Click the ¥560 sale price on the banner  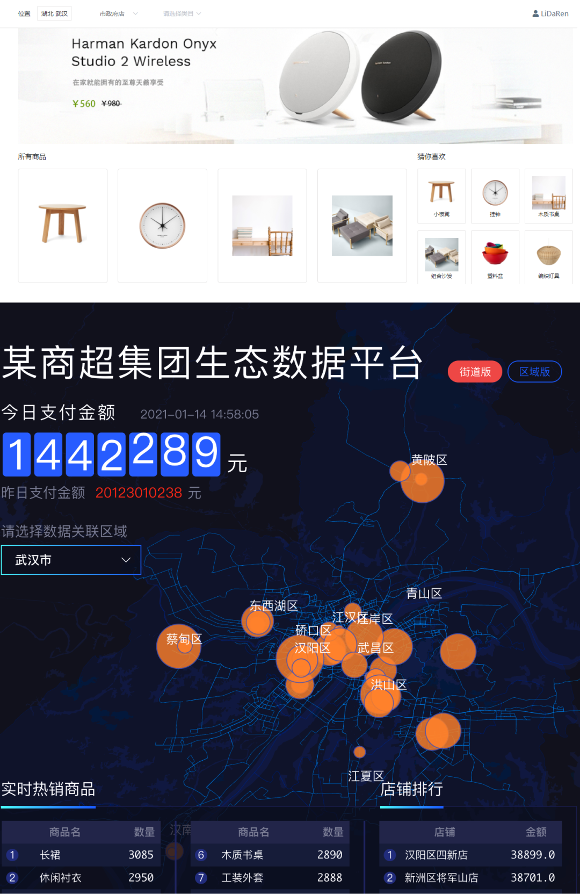(84, 104)
